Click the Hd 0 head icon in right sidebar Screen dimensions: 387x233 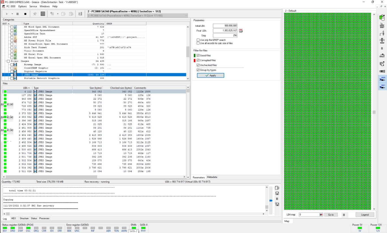point(382,79)
